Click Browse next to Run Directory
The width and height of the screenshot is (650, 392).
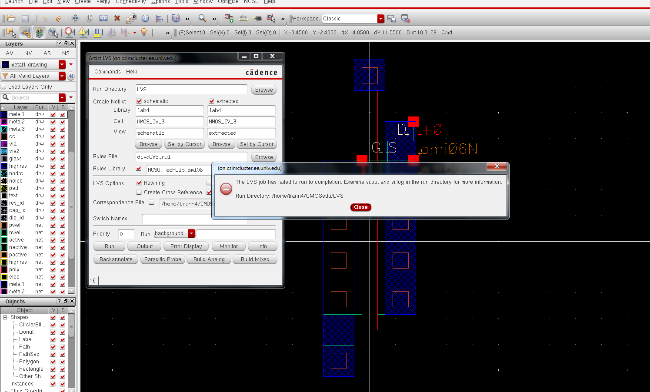tap(264, 90)
